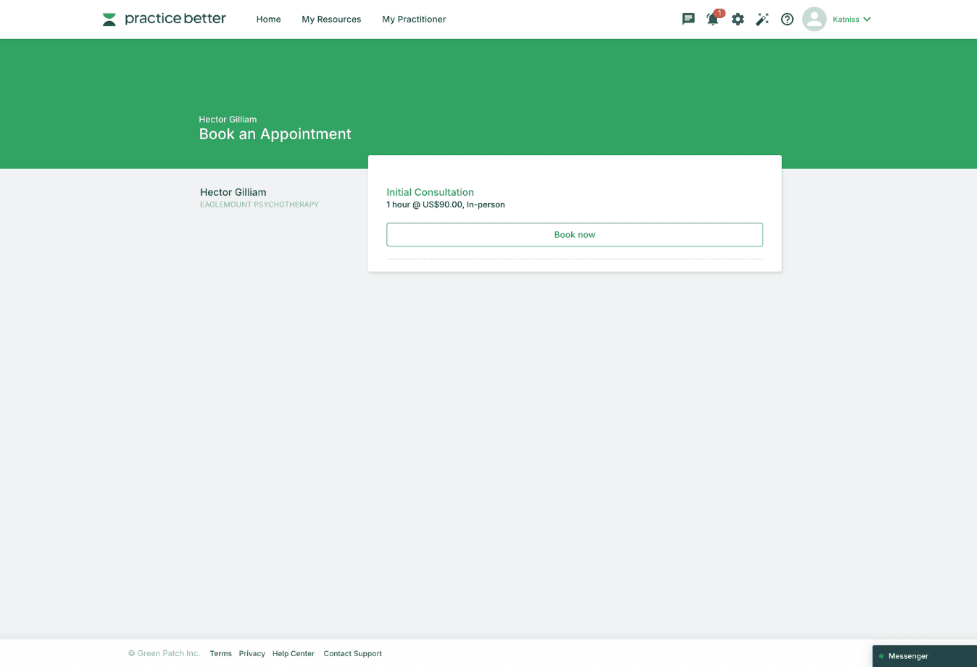
Task: Click the Practice Better hourglass logo icon
Action: click(109, 20)
